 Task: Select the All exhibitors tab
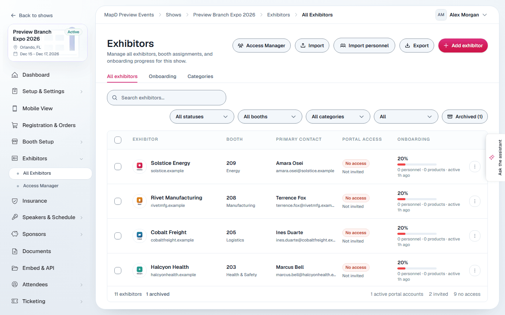[122, 76]
